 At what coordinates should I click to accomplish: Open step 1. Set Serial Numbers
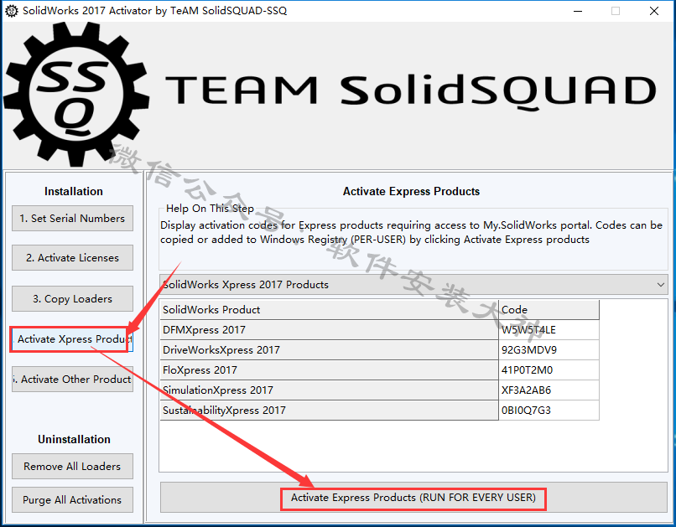point(72,219)
